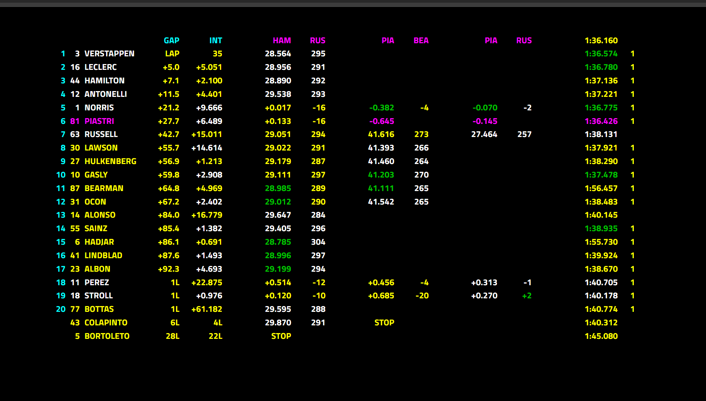Select Bortoleto's 28L gap value
706x401 pixels.
(x=172, y=336)
